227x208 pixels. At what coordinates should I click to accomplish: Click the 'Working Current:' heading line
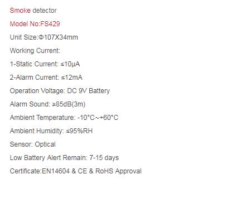point(35,51)
